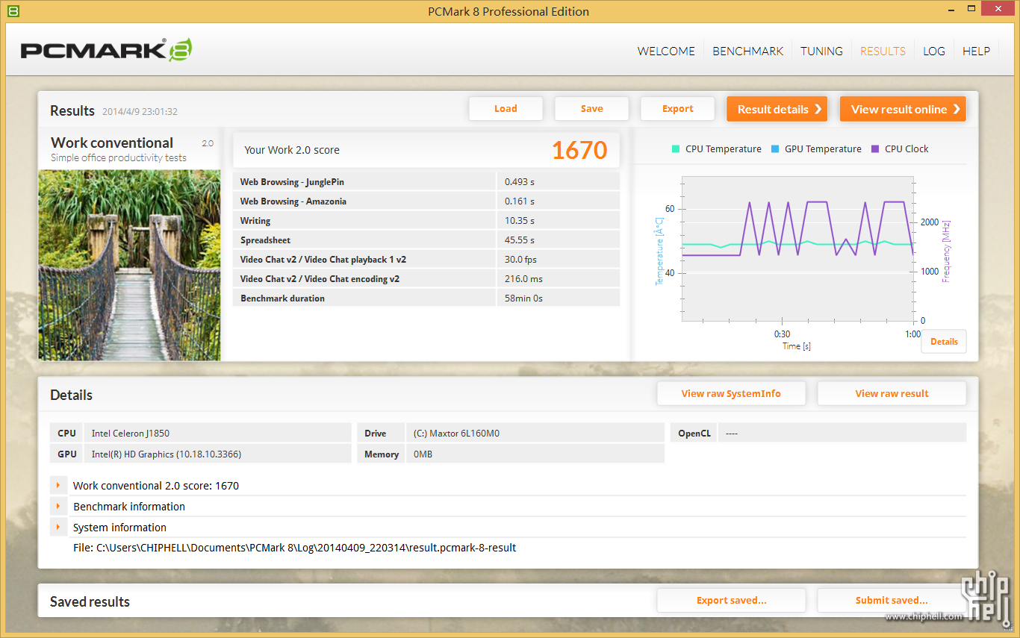
Task: Click the temperature and clock chart
Action: 797,249
